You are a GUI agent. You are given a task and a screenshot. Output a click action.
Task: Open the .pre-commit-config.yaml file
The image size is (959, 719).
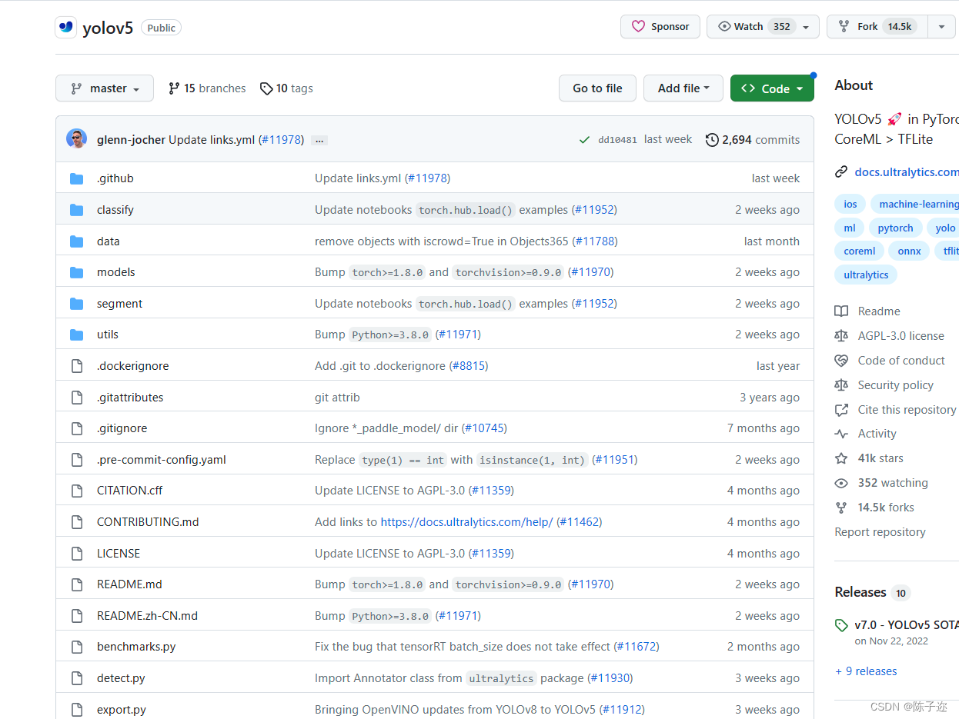point(162,460)
